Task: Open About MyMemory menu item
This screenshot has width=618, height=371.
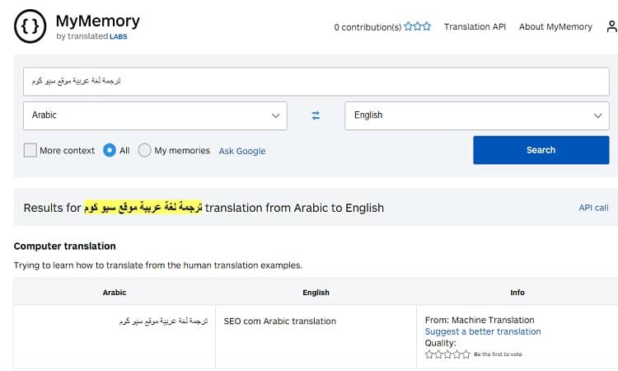Action: pos(555,26)
